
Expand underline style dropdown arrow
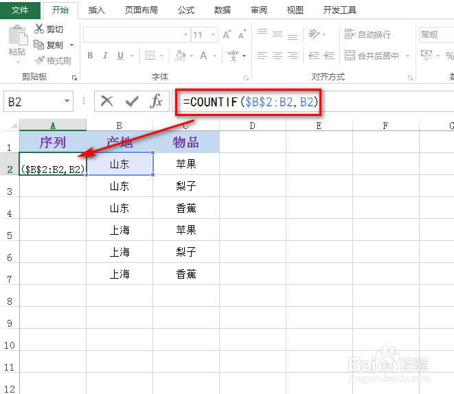132,56
